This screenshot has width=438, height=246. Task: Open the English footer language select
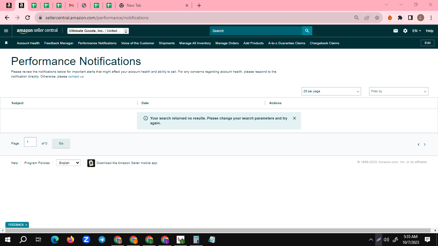pyautogui.click(x=68, y=163)
